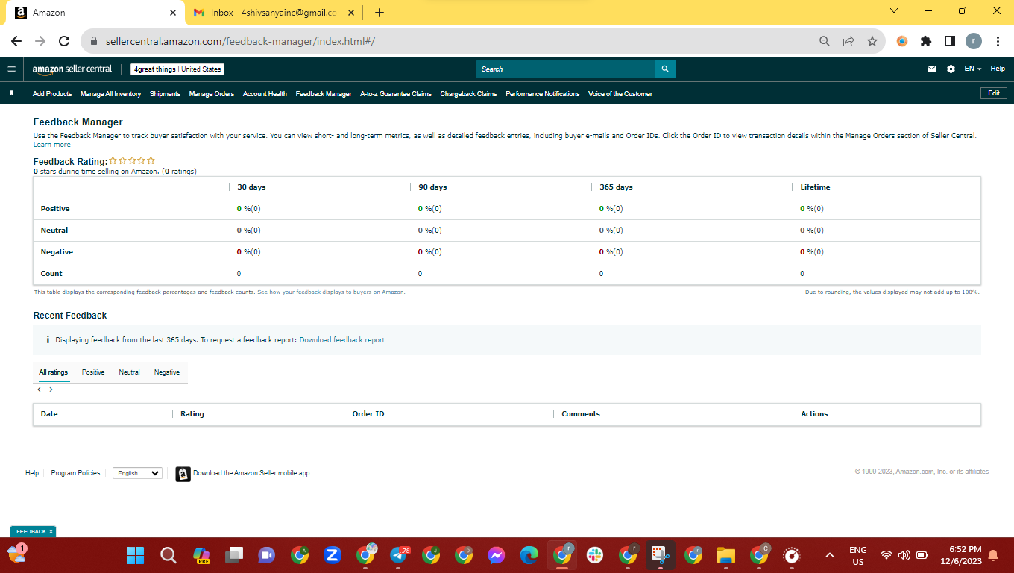Open Feedback Manager nav item
Image resolution: width=1014 pixels, height=573 pixels.
click(324, 94)
